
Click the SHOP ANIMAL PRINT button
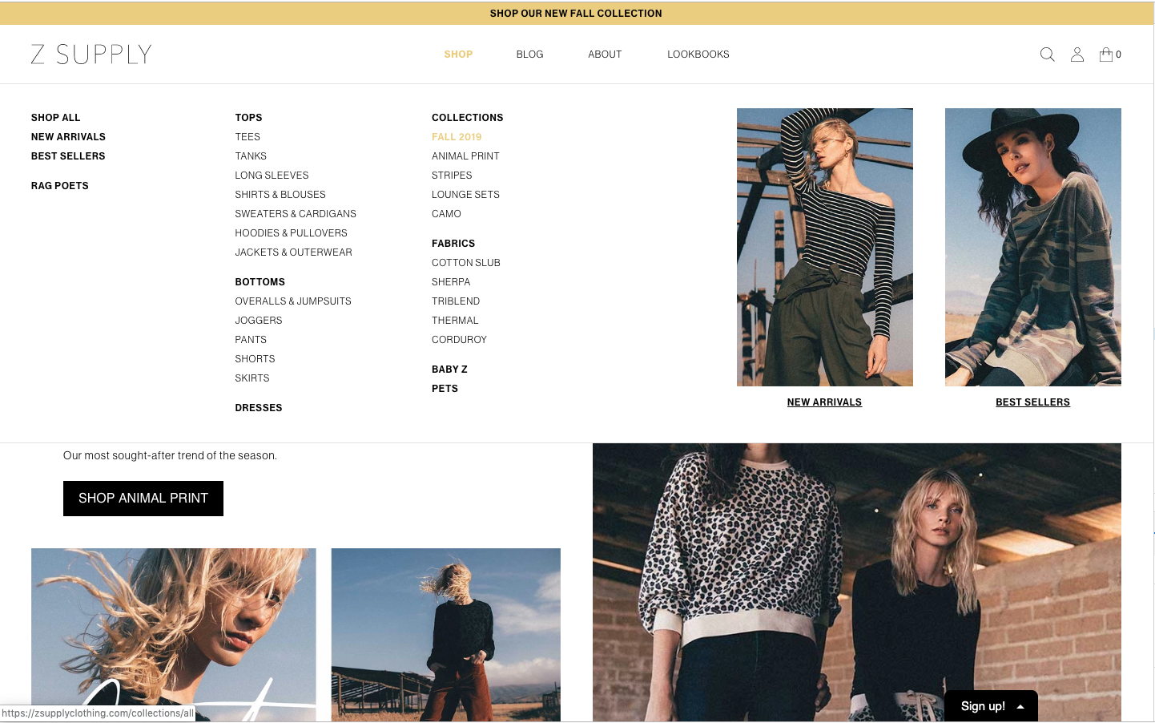point(143,498)
